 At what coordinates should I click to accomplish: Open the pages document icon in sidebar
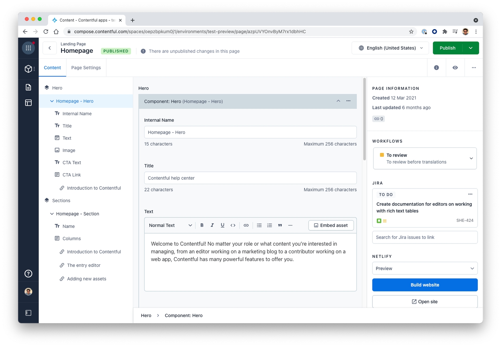pyautogui.click(x=28, y=87)
